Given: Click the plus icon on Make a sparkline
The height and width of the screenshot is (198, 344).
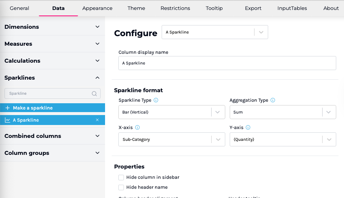Looking at the screenshot, I should click(x=7, y=108).
